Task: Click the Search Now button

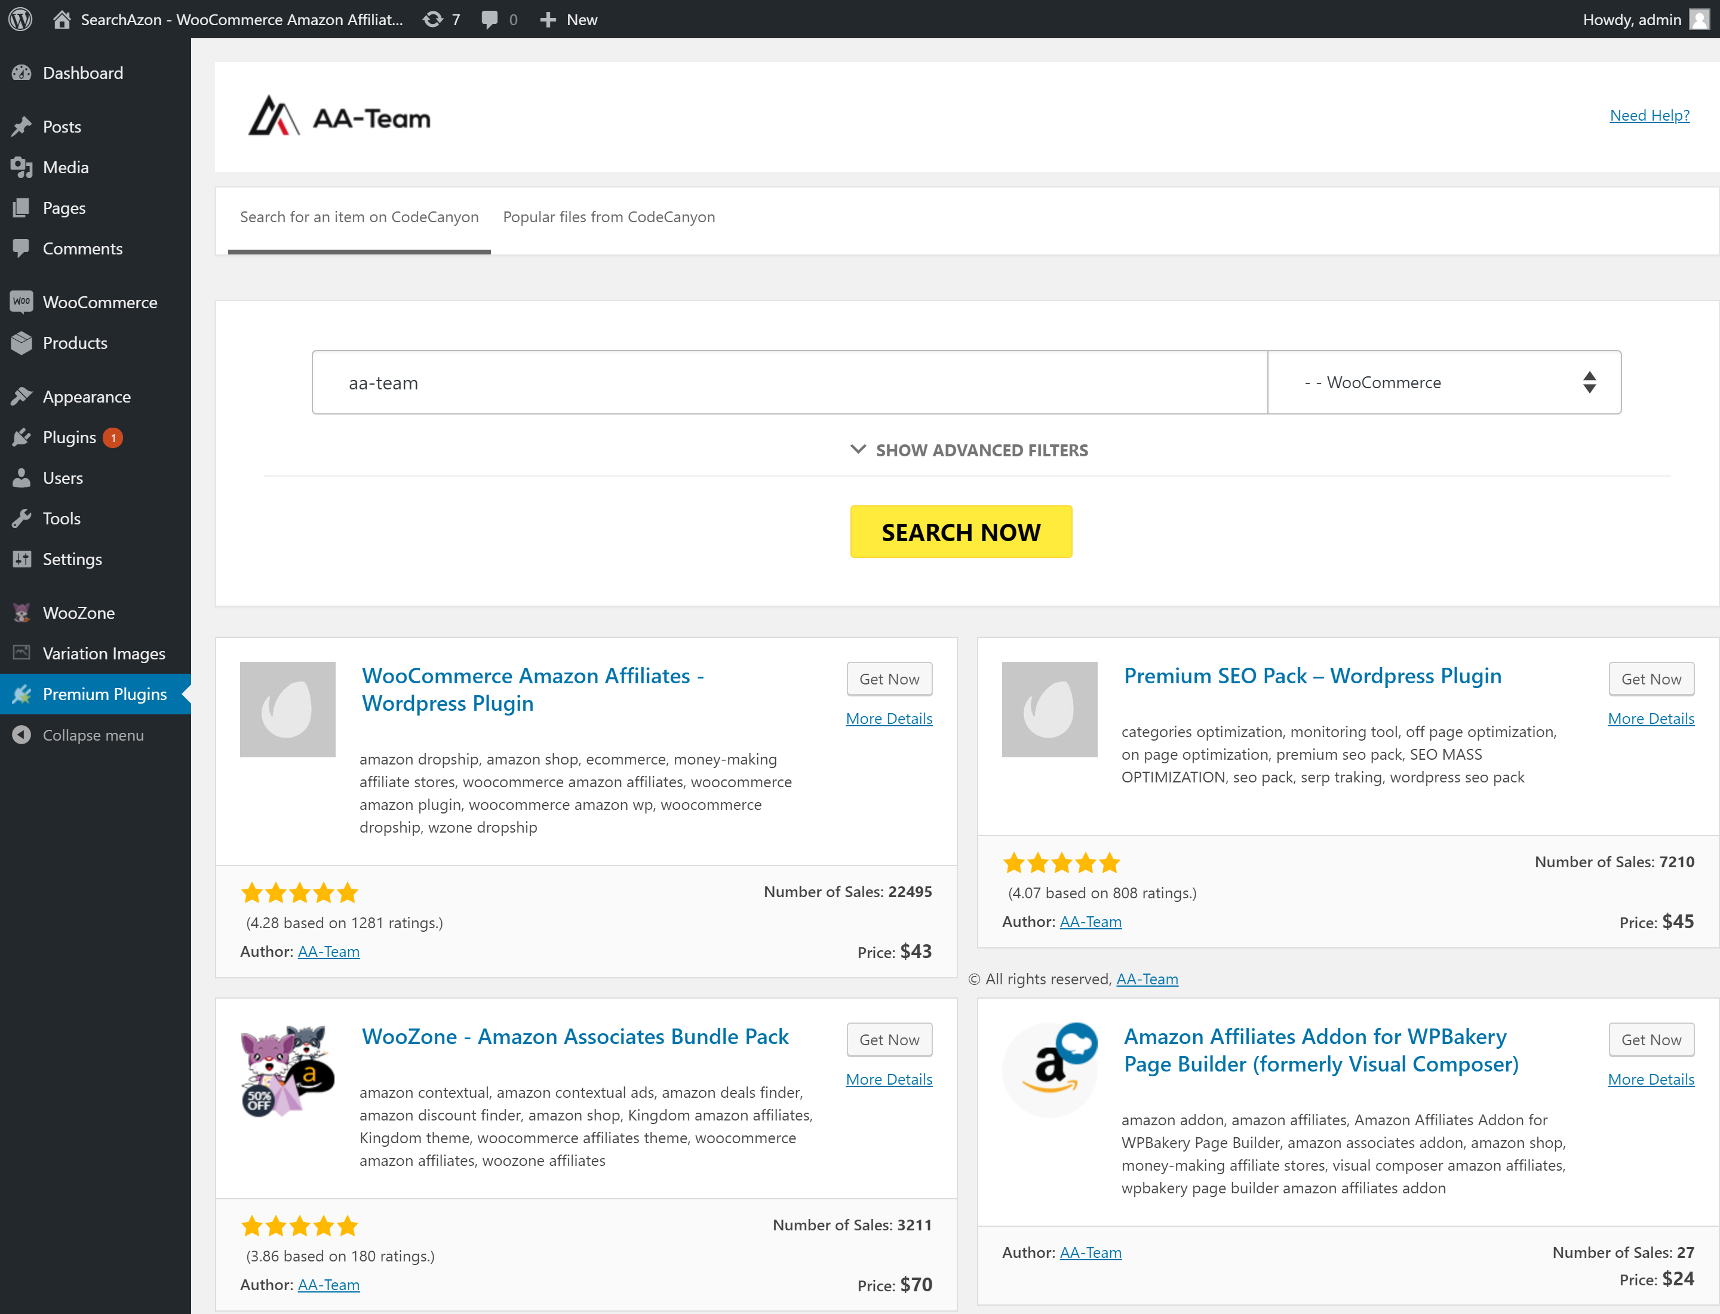Action: point(960,532)
